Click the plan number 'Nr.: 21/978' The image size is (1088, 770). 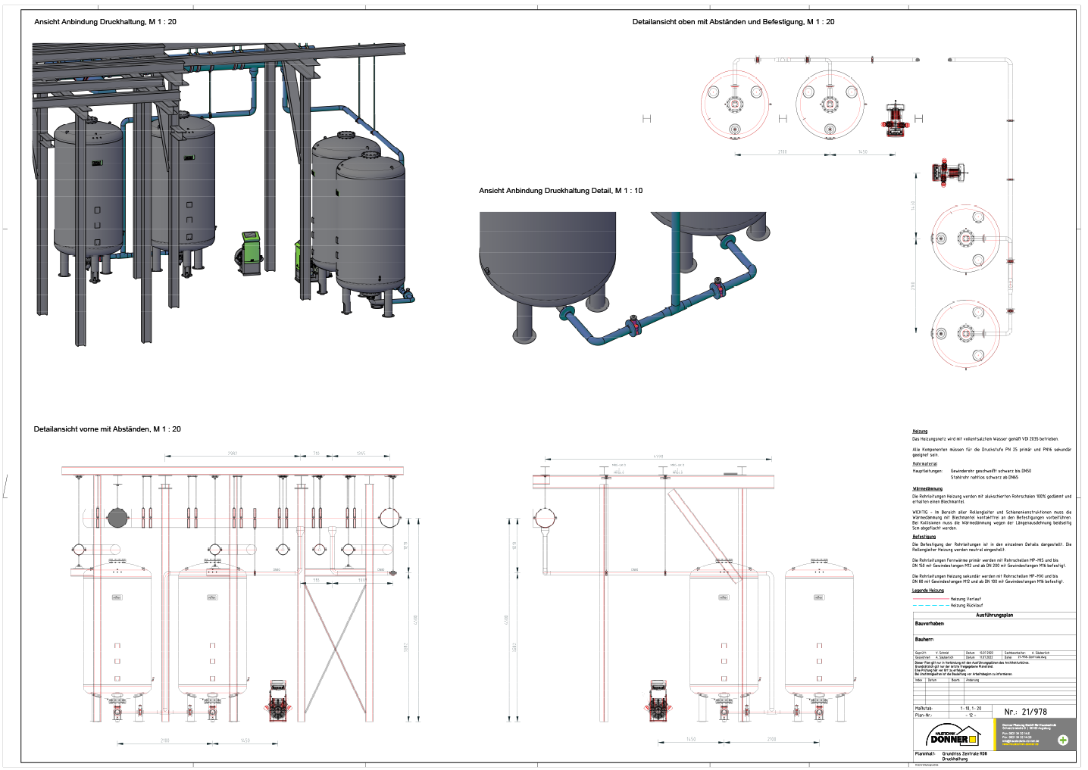(1025, 712)
